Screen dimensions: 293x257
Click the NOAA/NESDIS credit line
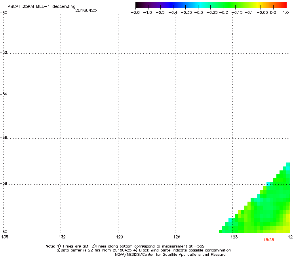click(x=171, y=255)
